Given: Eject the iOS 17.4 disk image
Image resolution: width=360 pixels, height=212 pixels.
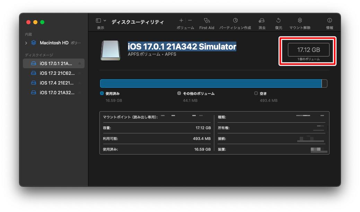Looking at the screenshot, I should point(79,83).
